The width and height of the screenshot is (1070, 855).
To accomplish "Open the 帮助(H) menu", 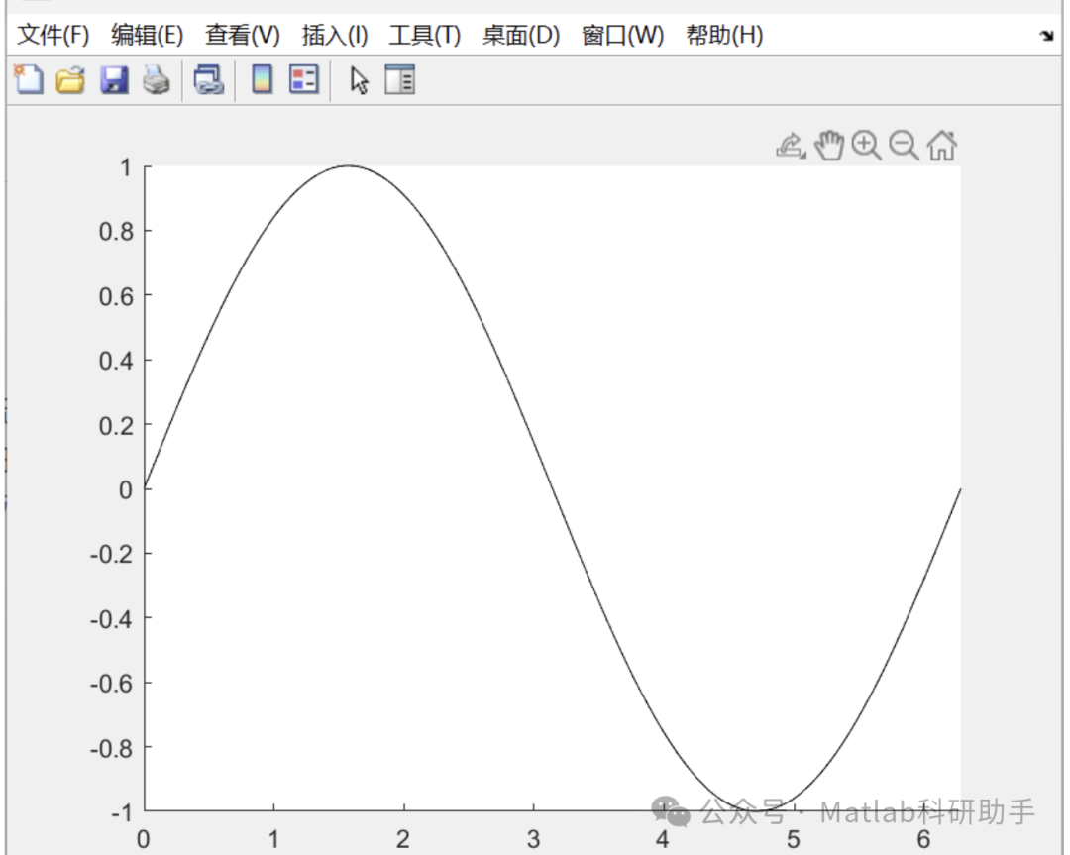I will click(x=724, y=35).
